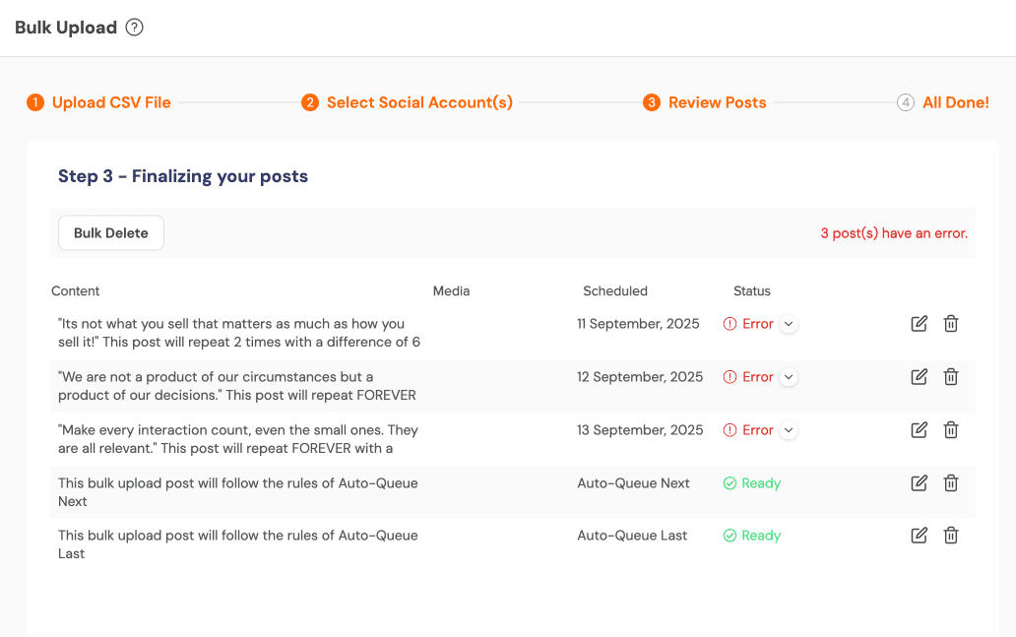
Task: Click the "3 post(s) have an error" message
Action: (x=893, y=232)
